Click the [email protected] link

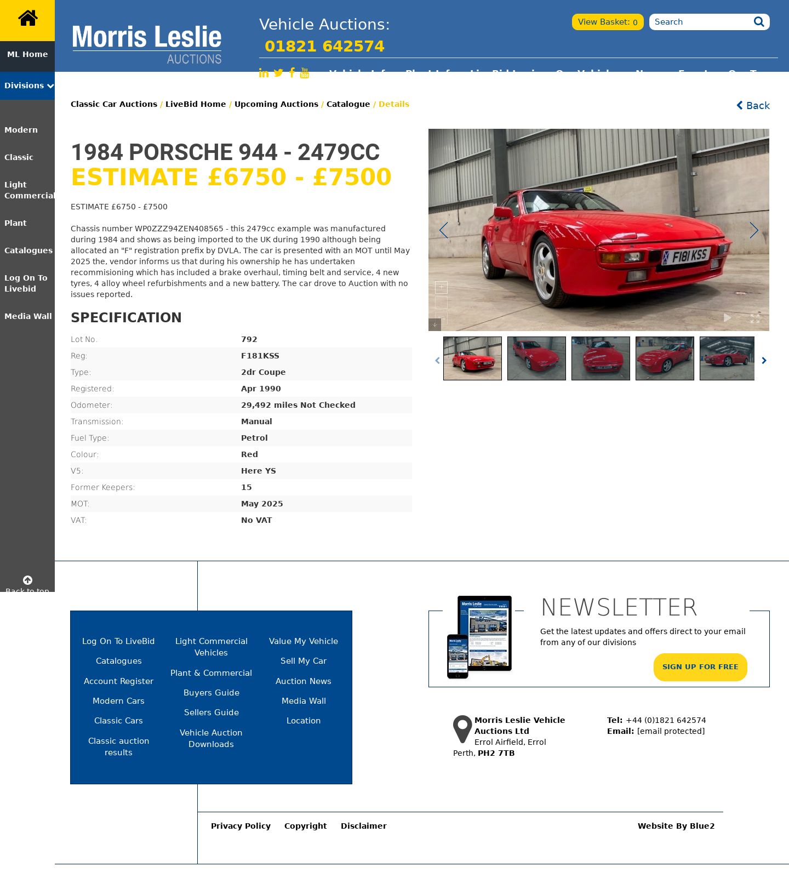(671, 731)
